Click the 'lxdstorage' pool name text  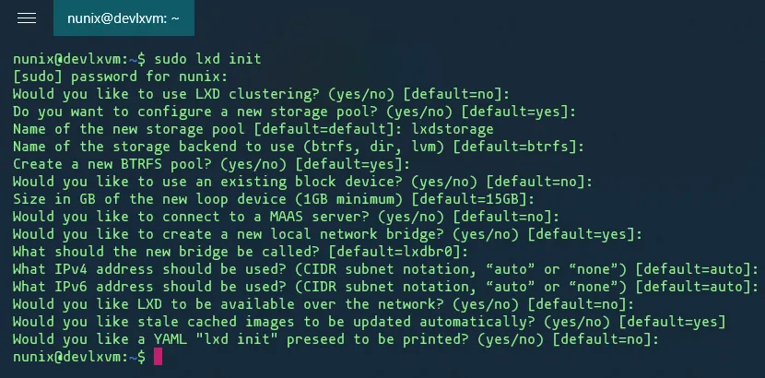pyautogui.click(x=454, y=128)
